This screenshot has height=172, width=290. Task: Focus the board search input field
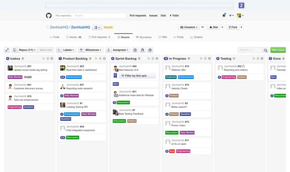click(250, 50)
